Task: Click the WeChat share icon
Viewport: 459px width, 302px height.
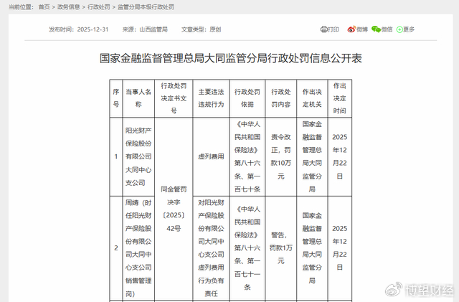Action: tap(376, 29)
